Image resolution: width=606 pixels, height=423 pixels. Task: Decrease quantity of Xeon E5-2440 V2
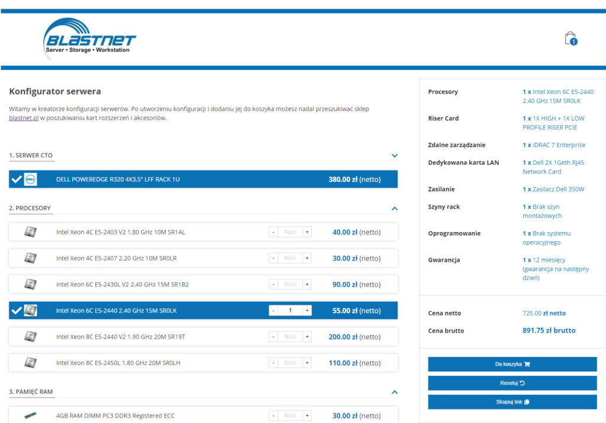point(273,337)
